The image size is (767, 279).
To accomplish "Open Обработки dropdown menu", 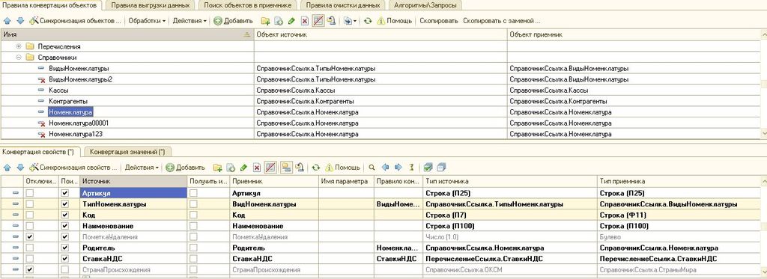I will tap(148, 21).
